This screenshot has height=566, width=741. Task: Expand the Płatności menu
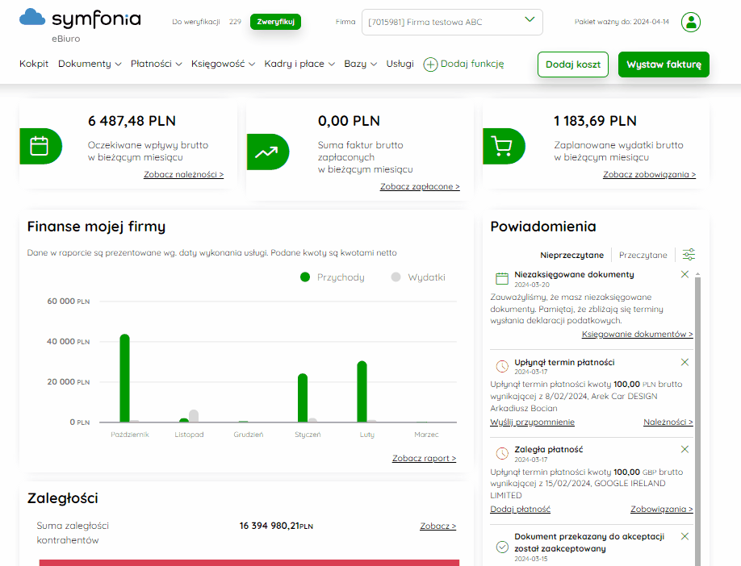pyautogui.click(x=157, y=64)
